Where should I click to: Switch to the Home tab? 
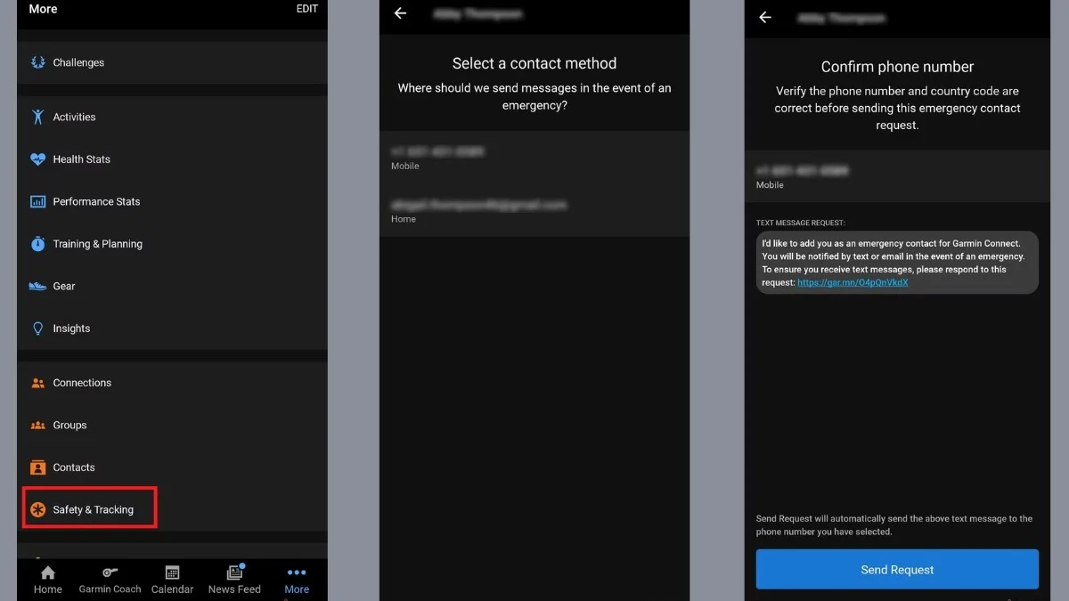coord(48,581)
